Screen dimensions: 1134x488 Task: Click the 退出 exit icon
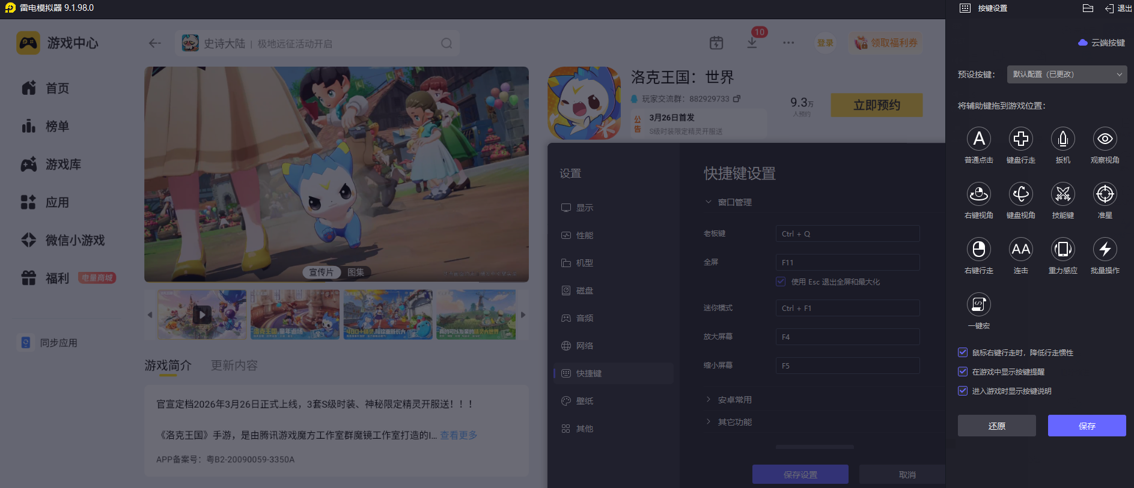[x=1118, y=8]
